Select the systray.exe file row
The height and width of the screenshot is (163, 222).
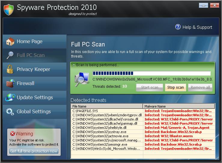pyautogui.click(x=143, y=132)
